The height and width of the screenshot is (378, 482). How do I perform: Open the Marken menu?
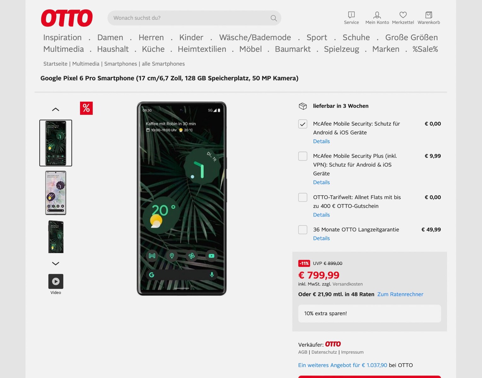[386, 49]
